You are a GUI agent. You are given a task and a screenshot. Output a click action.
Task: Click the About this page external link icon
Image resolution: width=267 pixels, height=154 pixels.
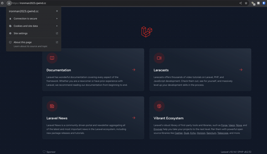pyautogui.click(x=57, y=42)
